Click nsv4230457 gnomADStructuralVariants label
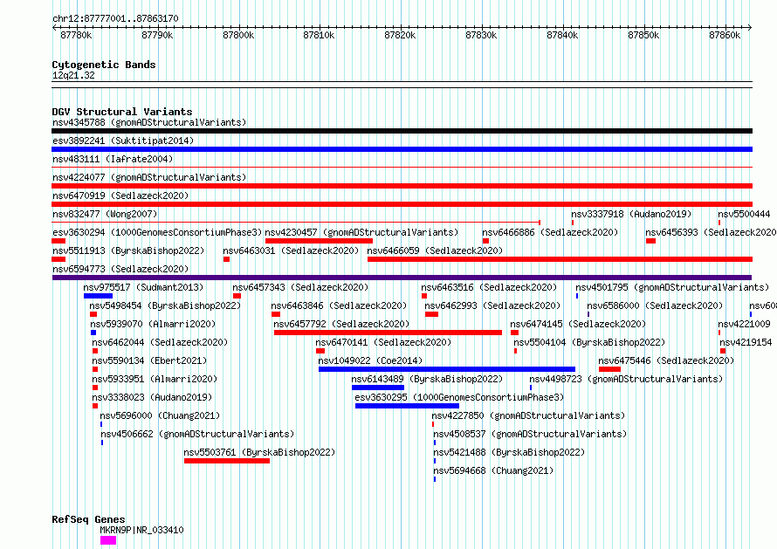The width and height of the screenshot is (777, 549). 361,232
